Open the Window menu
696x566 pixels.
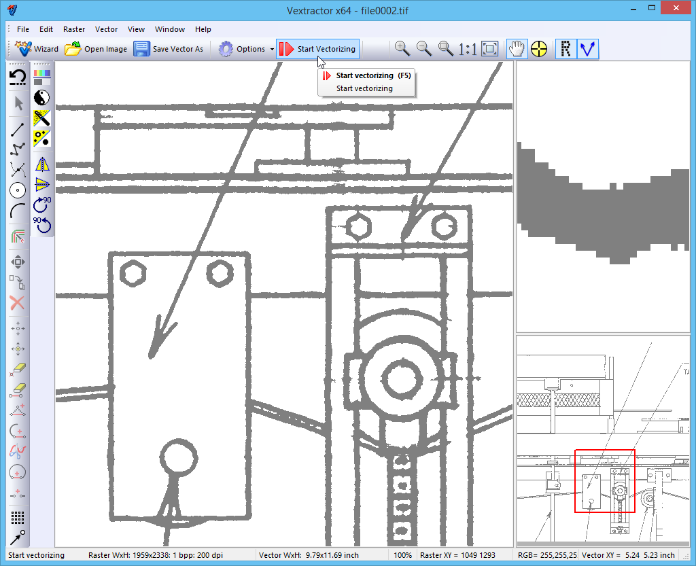pyautogui.click(x=170, y=29)
